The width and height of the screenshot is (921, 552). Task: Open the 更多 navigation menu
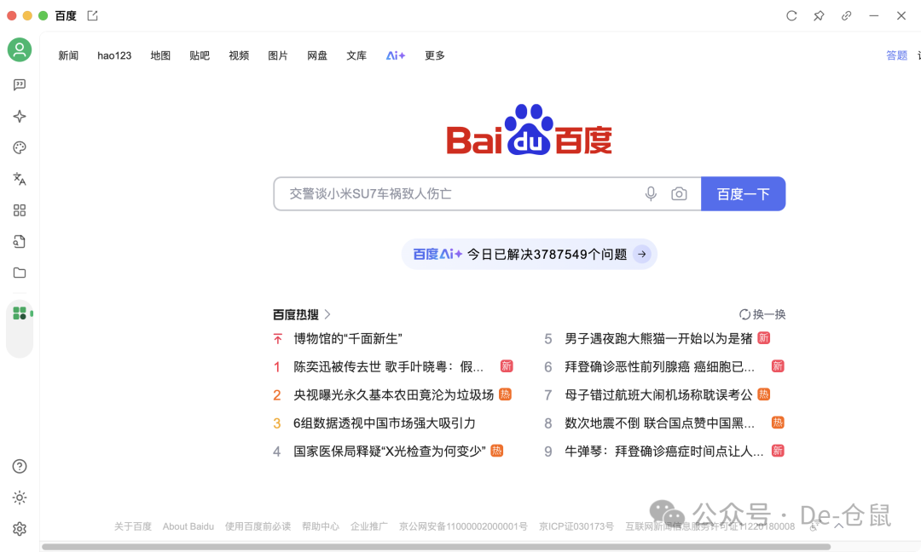pyautogui.click(x=435, y=55)
